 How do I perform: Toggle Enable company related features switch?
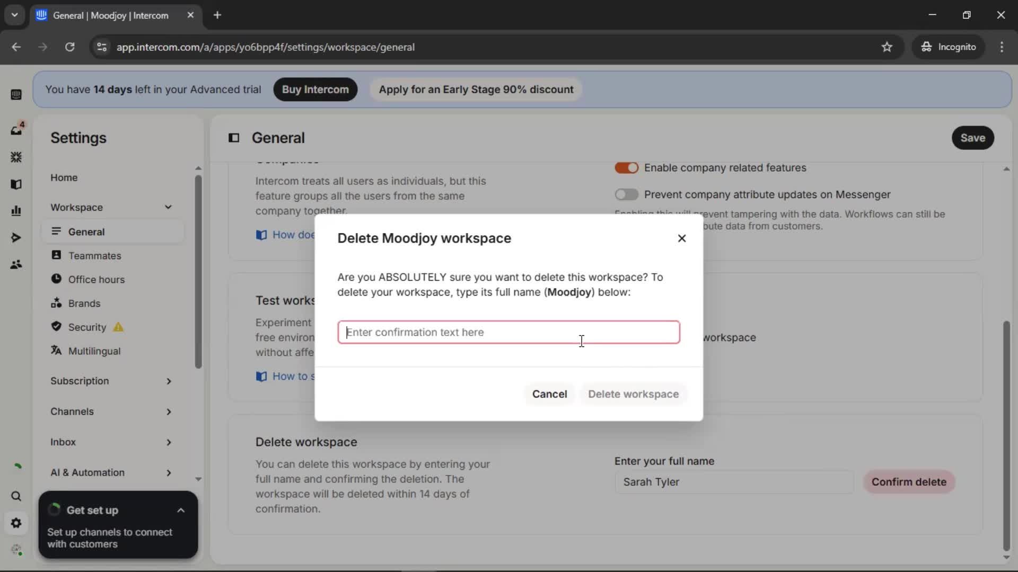coord(626,168)
